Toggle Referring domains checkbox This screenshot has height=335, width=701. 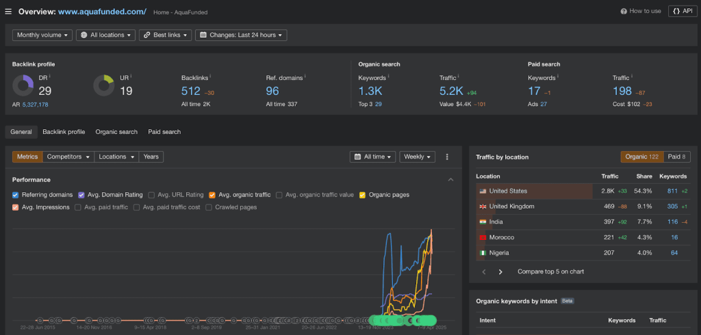point(16,195)
